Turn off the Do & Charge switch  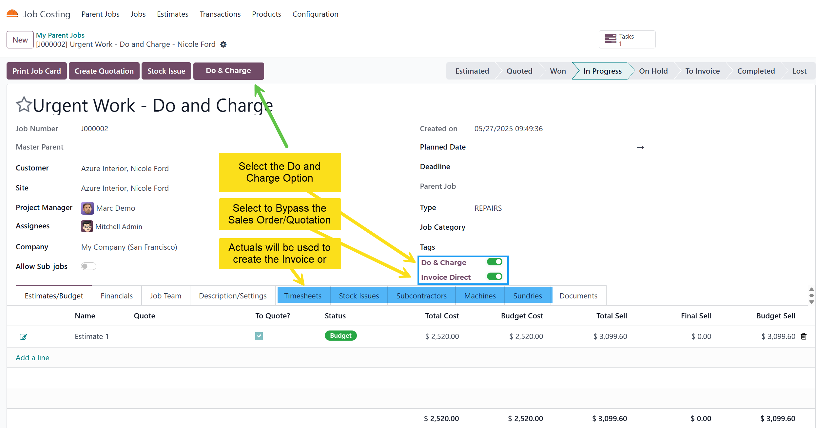[494, 262]
